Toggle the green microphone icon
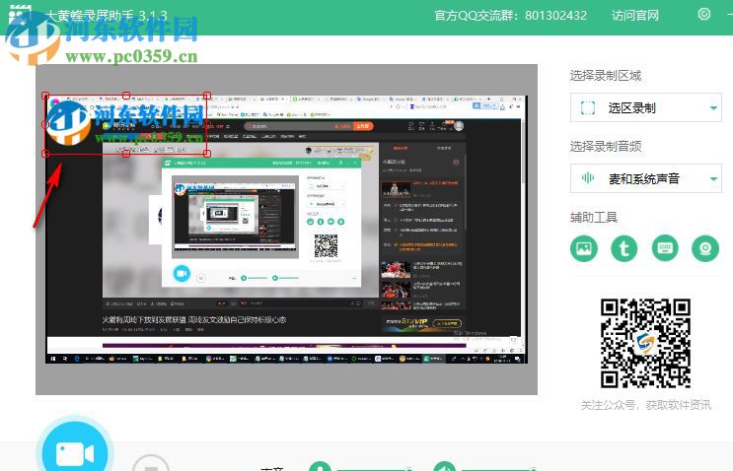733x471 pixels. pyautogui.click(x=321, y=465)
